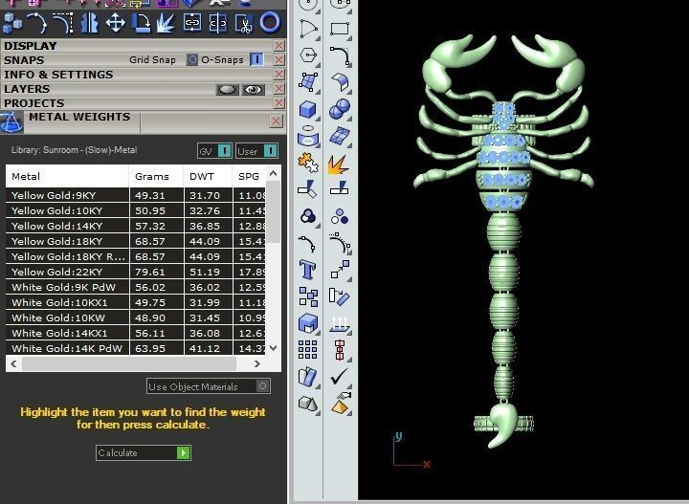Viewport: 689px width, 504px height.
Task: Click the metal list scroll up arrow
Action: pyautogui.click(x=273, y=173)
